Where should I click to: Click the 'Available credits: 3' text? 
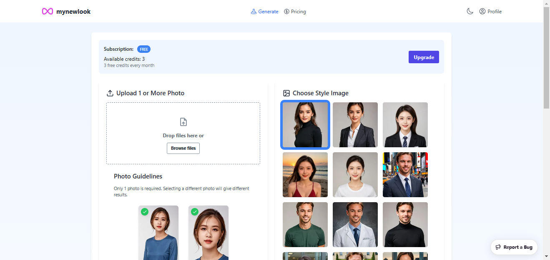click(x=124, y=59)
